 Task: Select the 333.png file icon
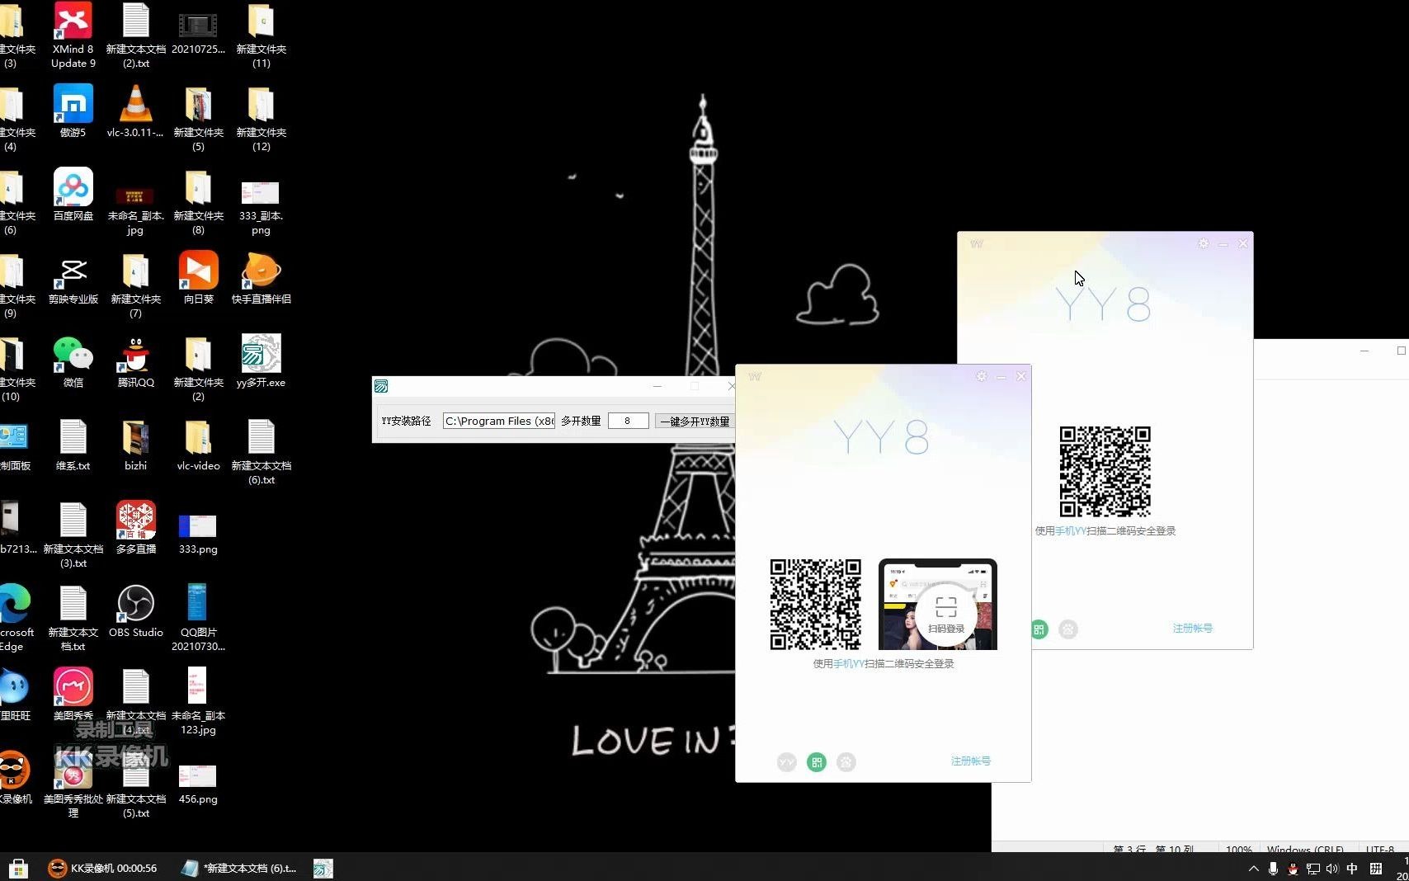[198, 533]
